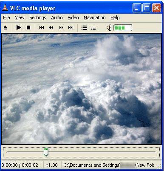
Task: Click the fast forward (faster) button
Action: (x=61, y=28)
